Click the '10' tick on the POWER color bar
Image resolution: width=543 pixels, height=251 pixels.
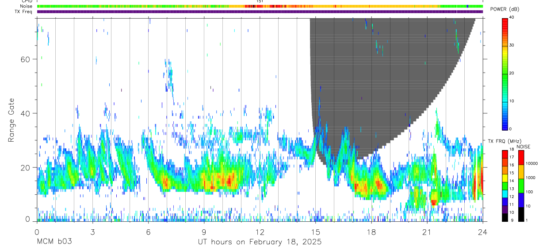coord(512,101)
